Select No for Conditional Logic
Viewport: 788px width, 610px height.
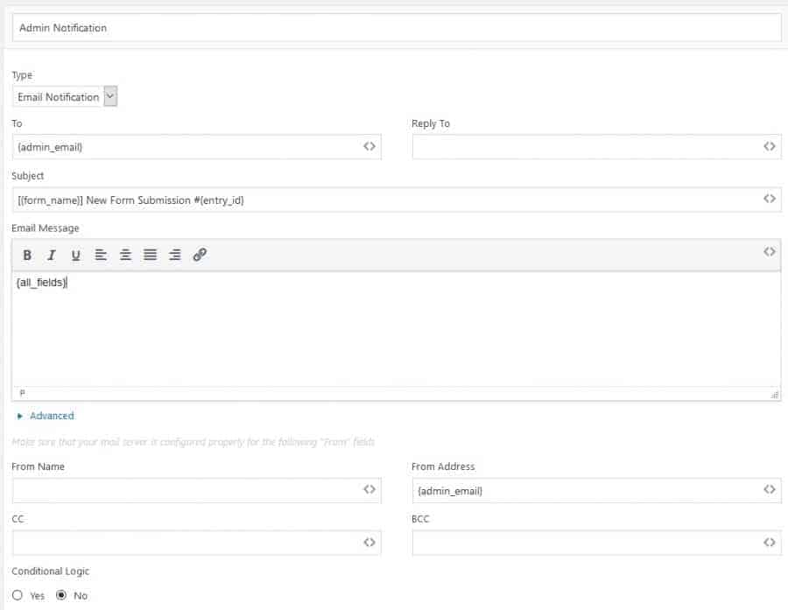click(60, 596)
